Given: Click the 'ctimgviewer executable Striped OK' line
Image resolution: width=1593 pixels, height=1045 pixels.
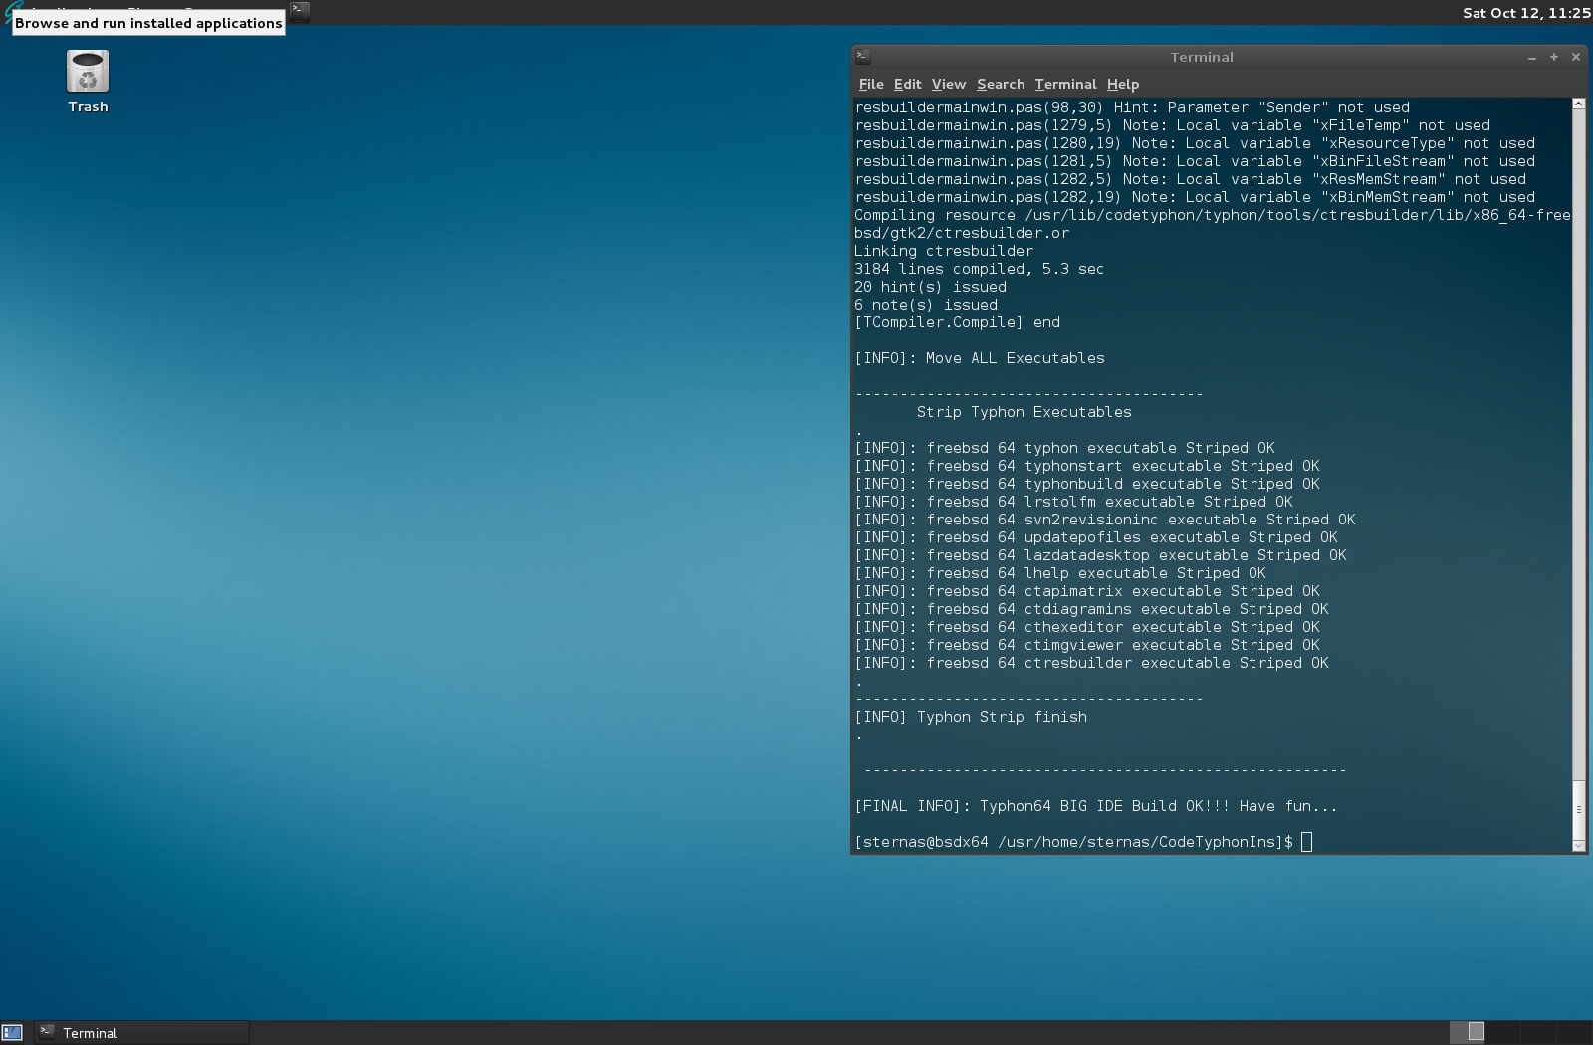Looking at the screenshot, I should point(1087,645).
